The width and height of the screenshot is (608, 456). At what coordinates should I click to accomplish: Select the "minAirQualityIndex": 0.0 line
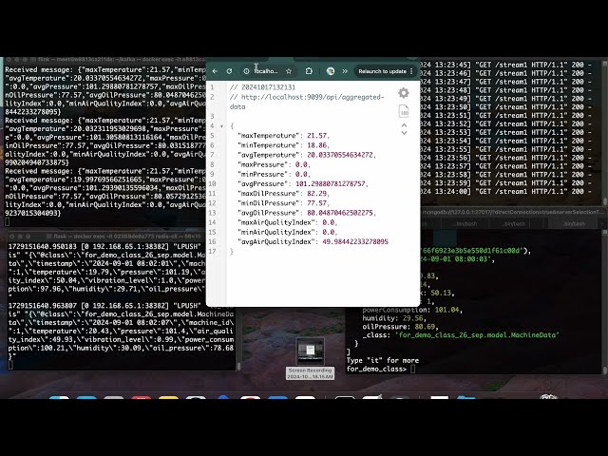point(288,232)
